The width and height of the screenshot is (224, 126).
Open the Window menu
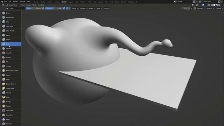click(x=22, y=1)
